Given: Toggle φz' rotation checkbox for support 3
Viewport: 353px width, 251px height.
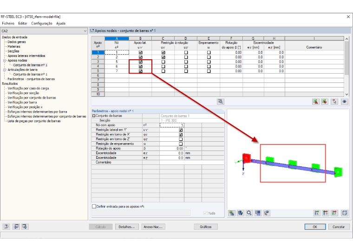Looking at the screenshot, I should click(x=186, y=62).
